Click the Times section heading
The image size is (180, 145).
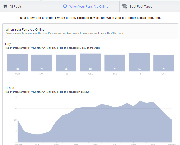click(x=10, y=88)
